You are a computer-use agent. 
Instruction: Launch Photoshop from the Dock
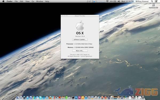point(76,98)
